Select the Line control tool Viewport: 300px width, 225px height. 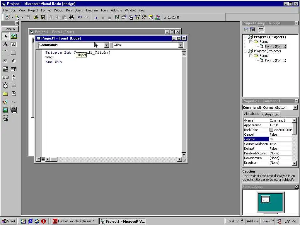pos(13,102)
